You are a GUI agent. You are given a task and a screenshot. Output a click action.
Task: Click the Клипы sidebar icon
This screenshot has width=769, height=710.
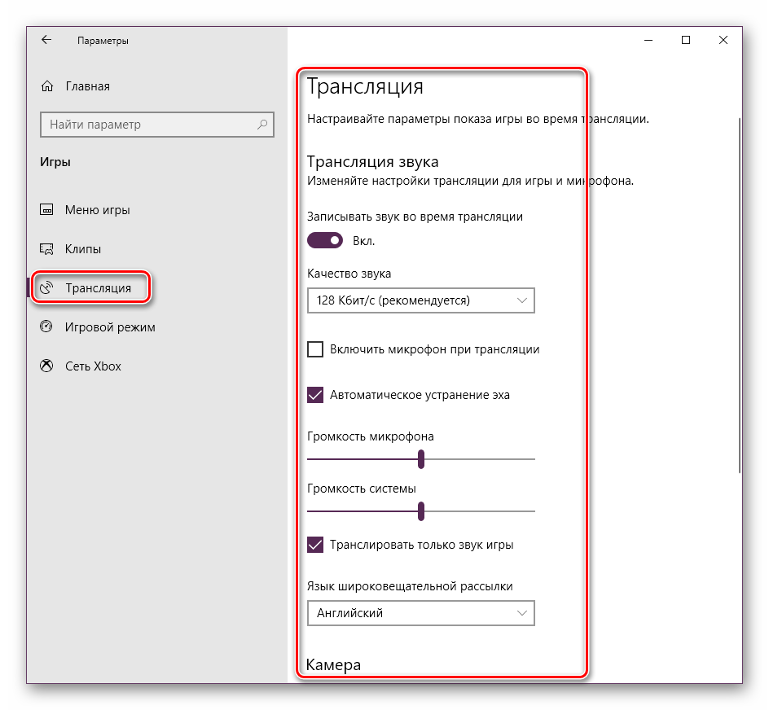47,249
